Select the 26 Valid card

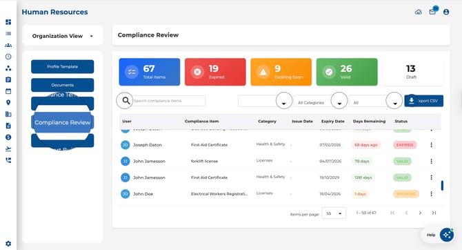pyautogui.click(x=347, y=72)
